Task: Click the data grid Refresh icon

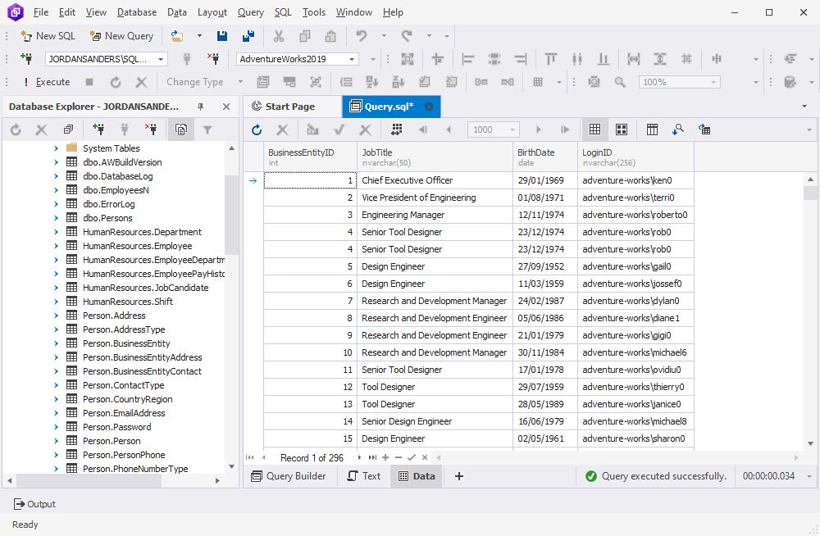Action: pos(256,129)
